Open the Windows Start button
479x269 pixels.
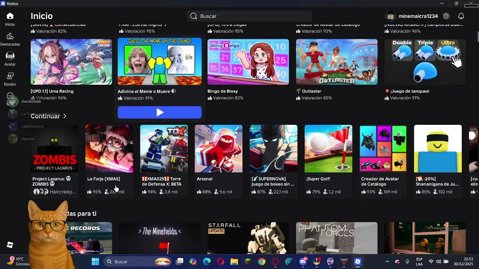(x=95, y=262)
